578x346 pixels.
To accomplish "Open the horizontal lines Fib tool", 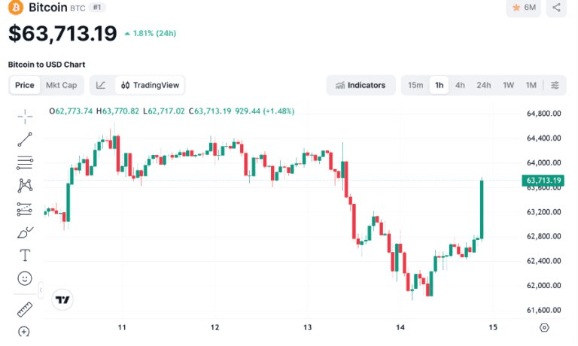I will (x=25, y=162).
